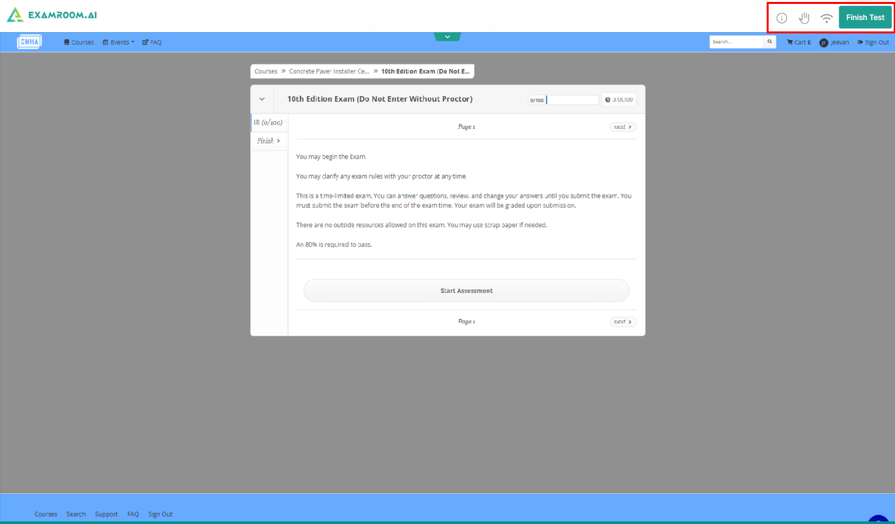Screen dimensions: 895x524
Task: Click the exam timer clock
Action: [619, 100]
